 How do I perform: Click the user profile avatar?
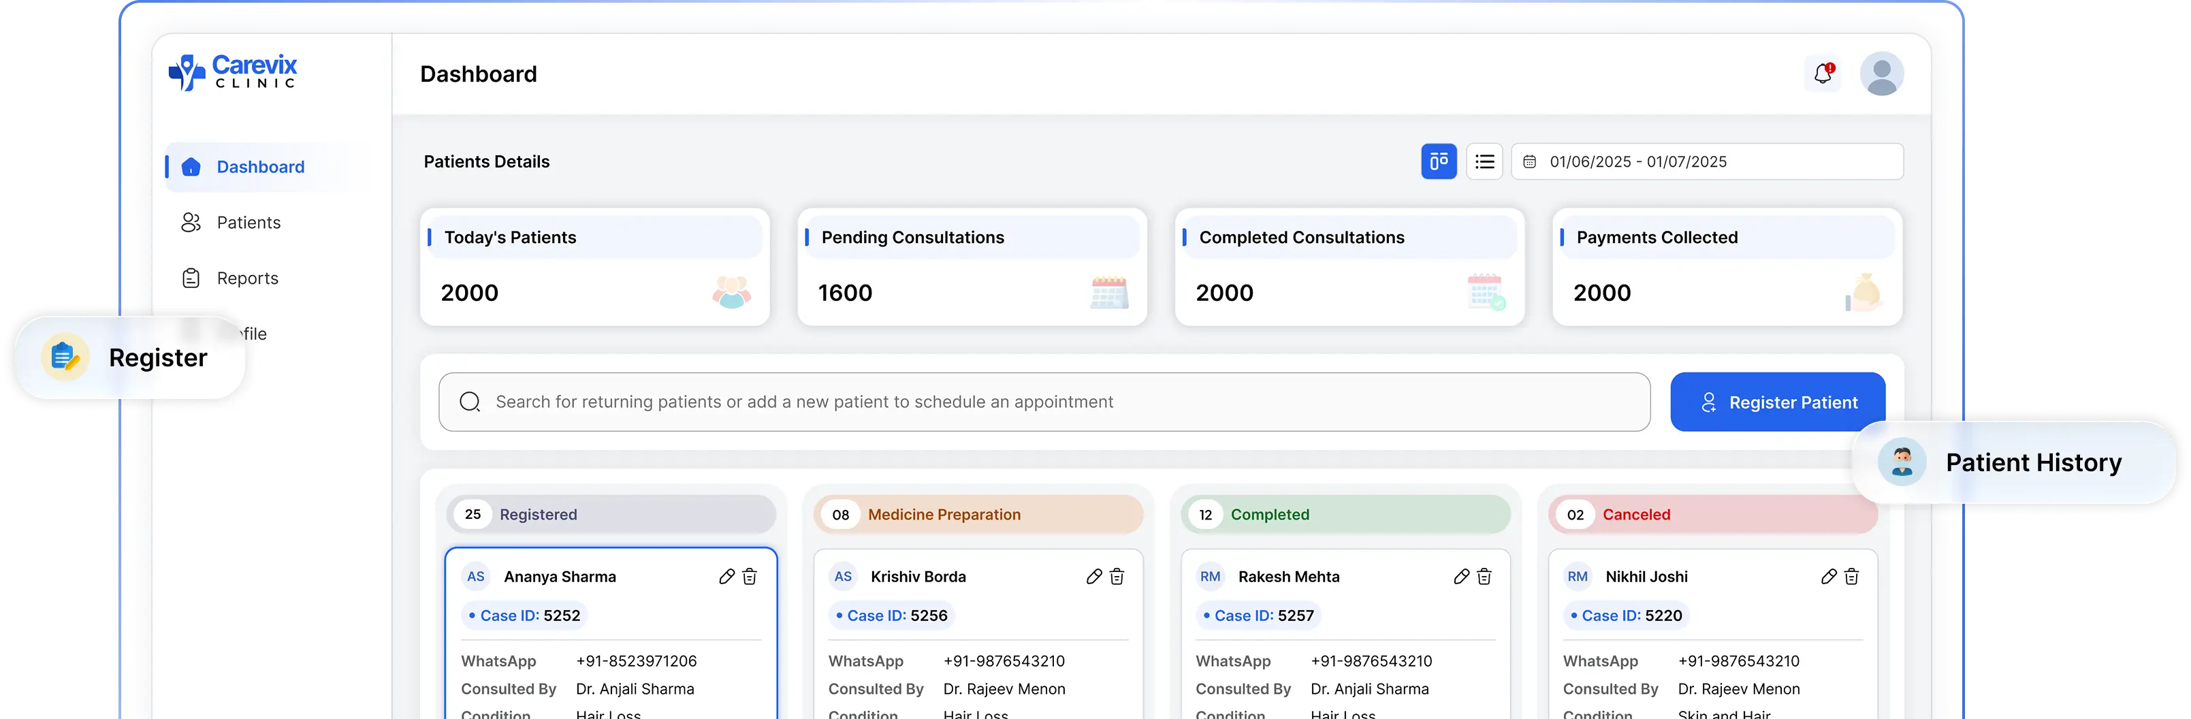pyautogui.click(x=1881, y=74)
